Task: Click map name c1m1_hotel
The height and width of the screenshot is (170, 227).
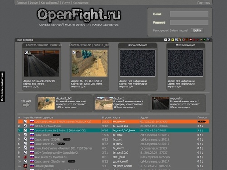Action: [x=119, y=157]
